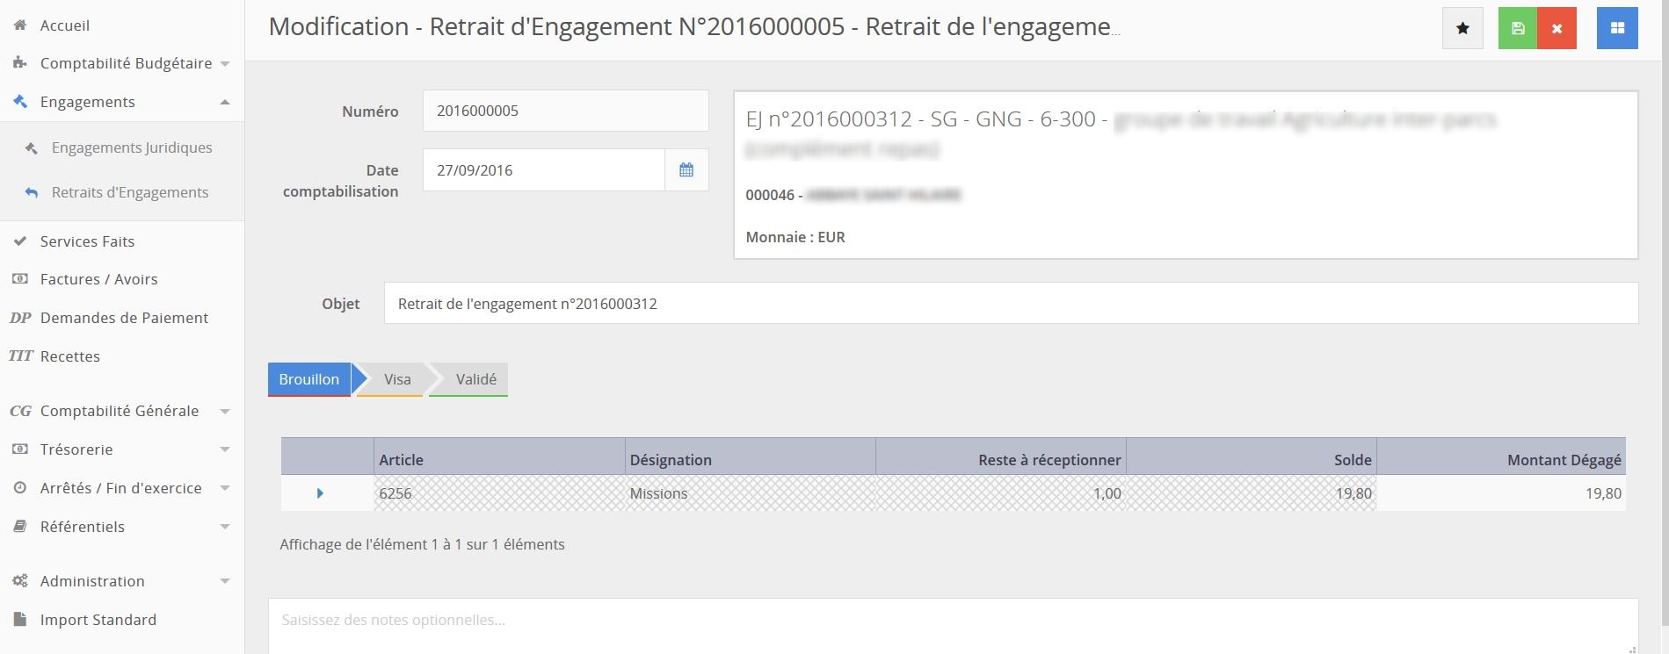Click the Objet text field
Image resolution: width=1669 pixels, height=654 pixels.
[1011, 304]
